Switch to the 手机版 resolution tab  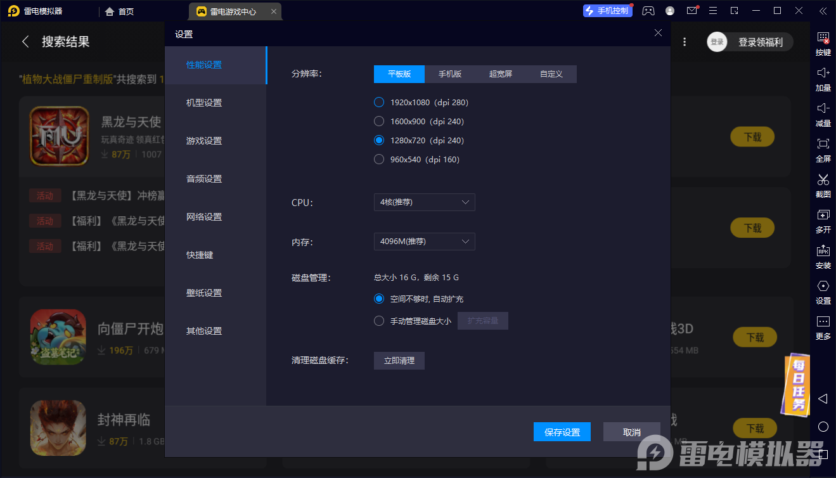point(450,74)
